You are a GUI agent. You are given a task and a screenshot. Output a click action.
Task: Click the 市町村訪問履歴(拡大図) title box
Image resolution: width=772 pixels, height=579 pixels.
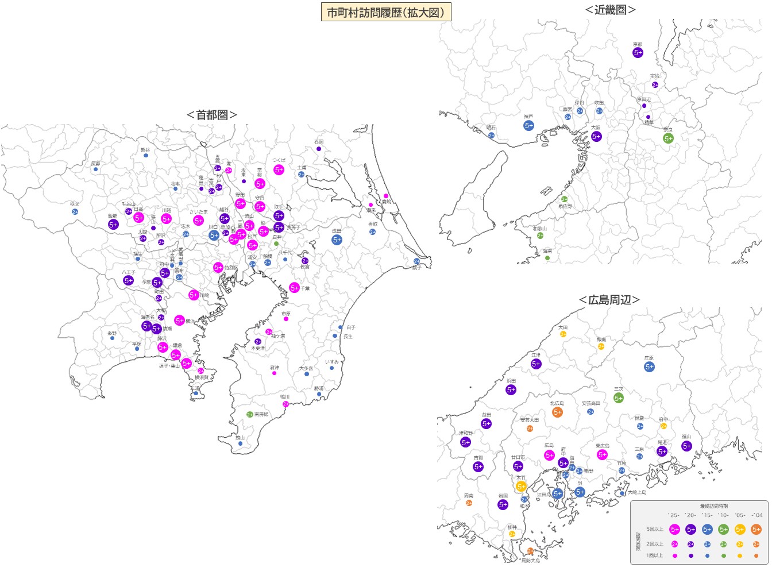click(x=386, y=12)
